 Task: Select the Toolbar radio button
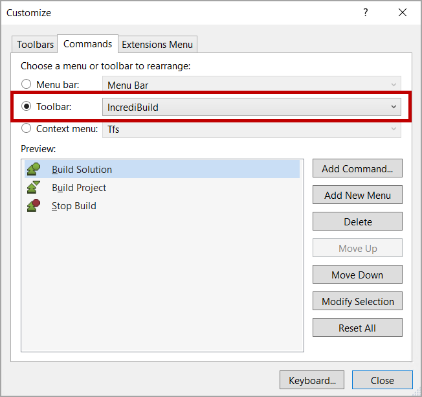(x=27, y=107)
